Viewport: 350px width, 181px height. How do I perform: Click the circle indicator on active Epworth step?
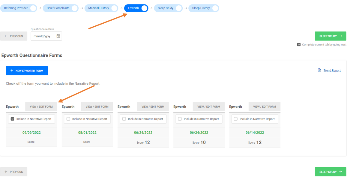144,8
